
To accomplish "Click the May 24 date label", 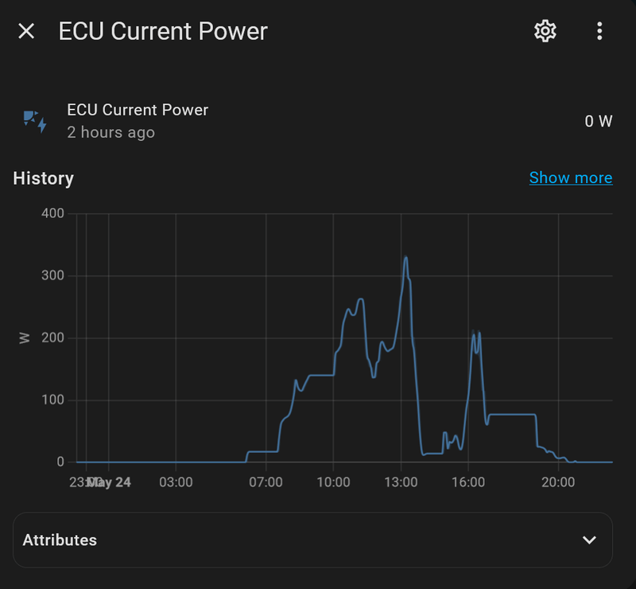I will click(x=109, y=482).
